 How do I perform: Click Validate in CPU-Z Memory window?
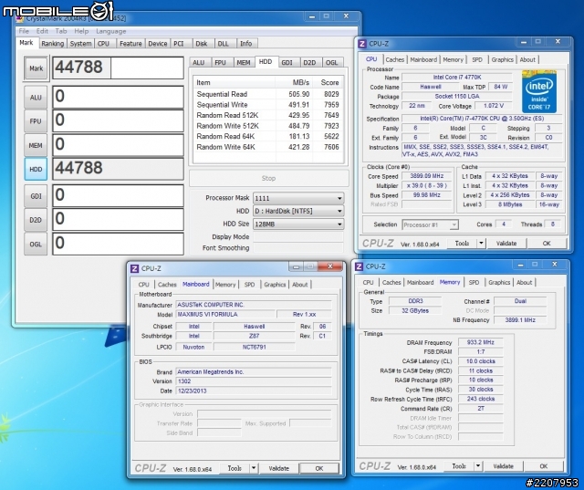pyautogui.click(x=503, y=465)
